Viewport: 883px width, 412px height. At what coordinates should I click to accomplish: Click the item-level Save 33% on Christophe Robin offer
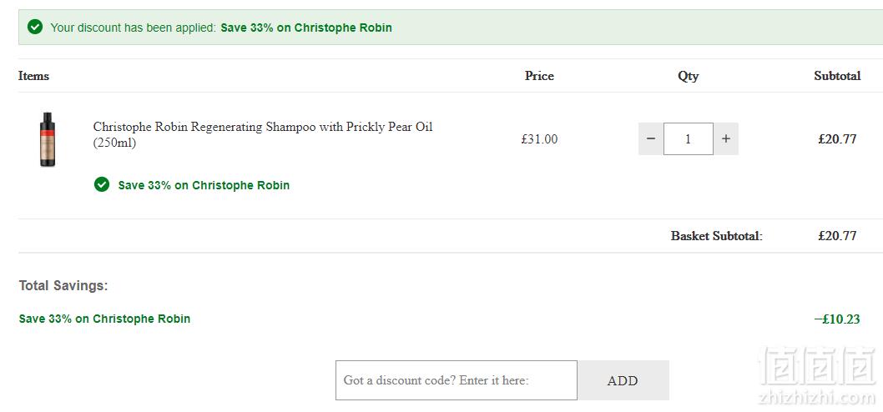tap(204, 185)
